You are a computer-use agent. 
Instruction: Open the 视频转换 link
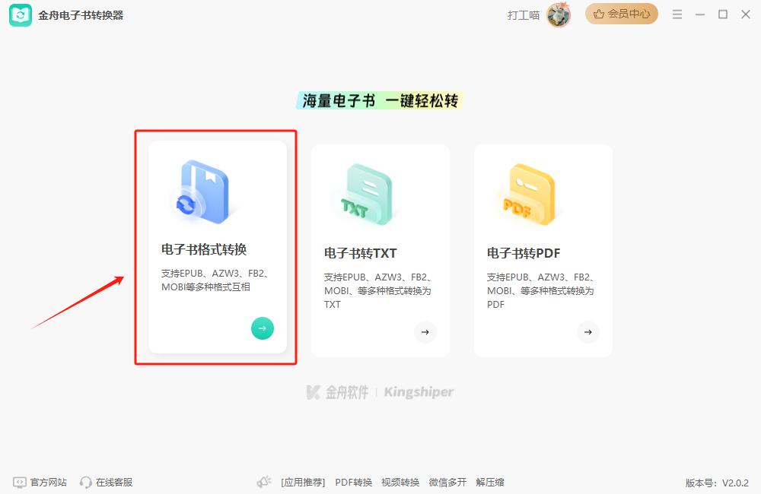[x=400, y=482]
